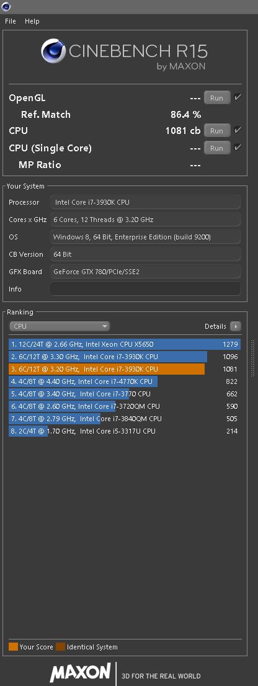Select the i7-4770K ranking entry
This screenshot has width=258, height=686.
pyautogui.click(x=125, y=381)
